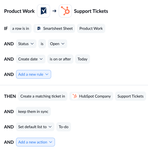Click the 'Create a matching ticket in' pill
Image resolution: width=148 pixels, height=150 pixels.
click(43, 96)
